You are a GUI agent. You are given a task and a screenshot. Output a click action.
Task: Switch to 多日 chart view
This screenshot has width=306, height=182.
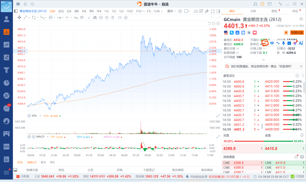click(x=61, y=11)
